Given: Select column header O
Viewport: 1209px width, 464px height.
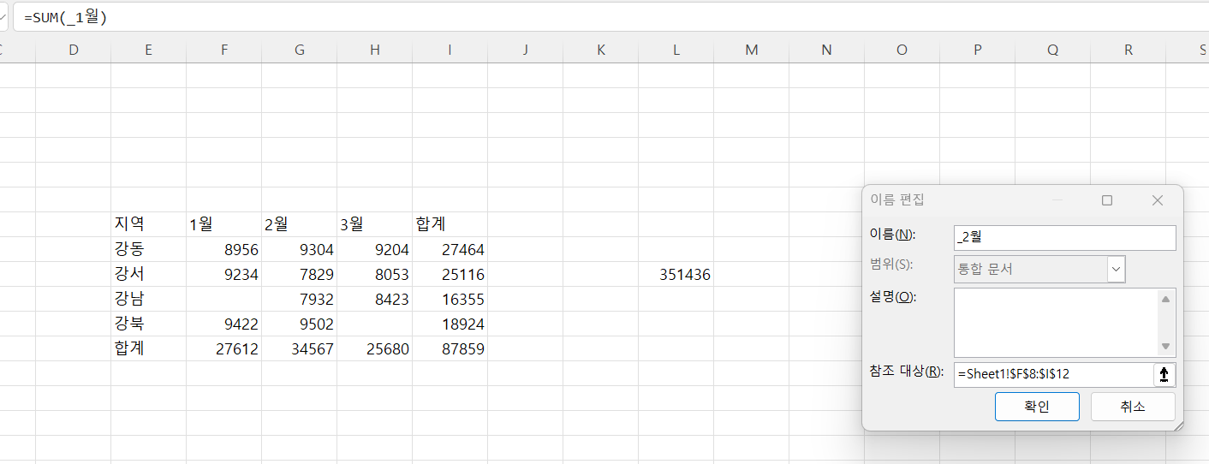Looking at the screenshot, I should point(902,51).
